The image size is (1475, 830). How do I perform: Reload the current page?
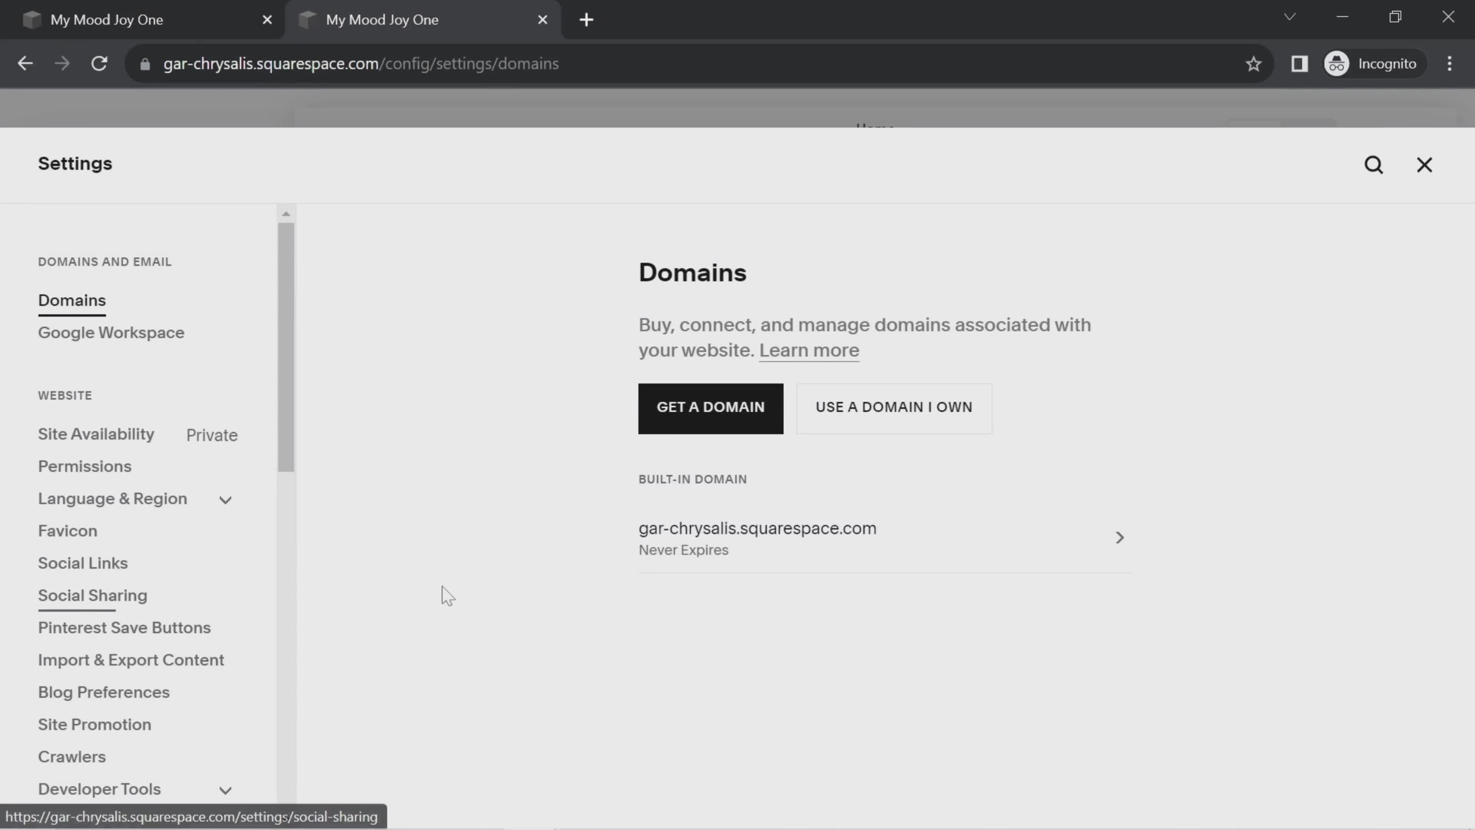click(x=99, y=63)
